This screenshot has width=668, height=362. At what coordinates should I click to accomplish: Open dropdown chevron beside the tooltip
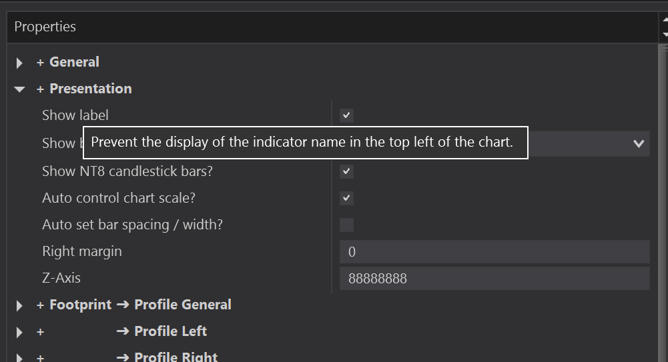point(639,143)
